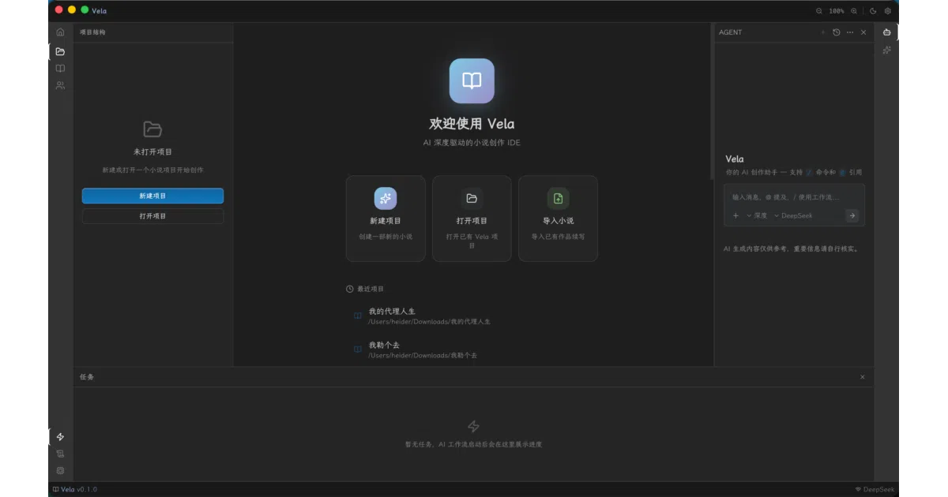Select the project folder icon in the sidebar
Image resolution: width=948 pixels, height=497 pixels.
tap(60, 51)
